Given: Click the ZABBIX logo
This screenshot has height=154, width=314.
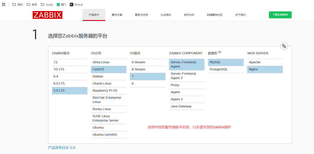Looking at the screenshot, I should point(48,15).
